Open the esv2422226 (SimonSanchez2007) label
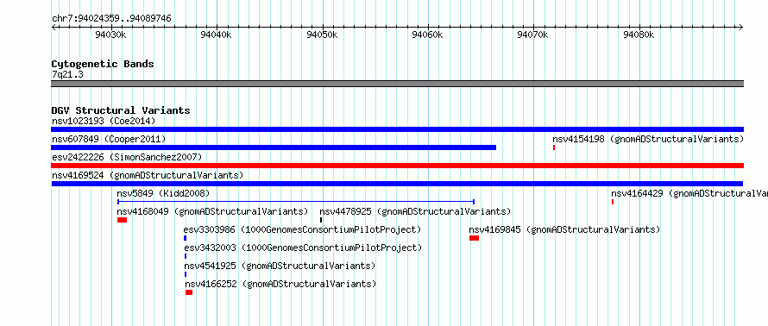The height and width of the screenshot is (326, 768). pyautogui.click(x=126, y=157)
